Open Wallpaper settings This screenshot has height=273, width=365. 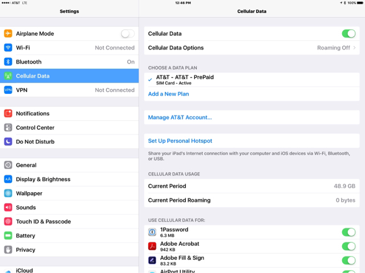(x=70, y=193)
